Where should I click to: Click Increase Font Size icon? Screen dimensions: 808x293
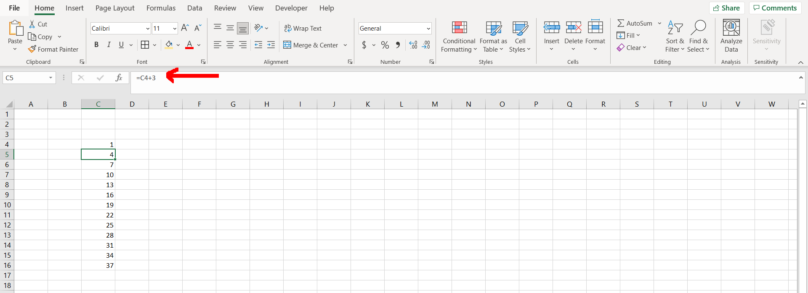click(x=185, y=28)
